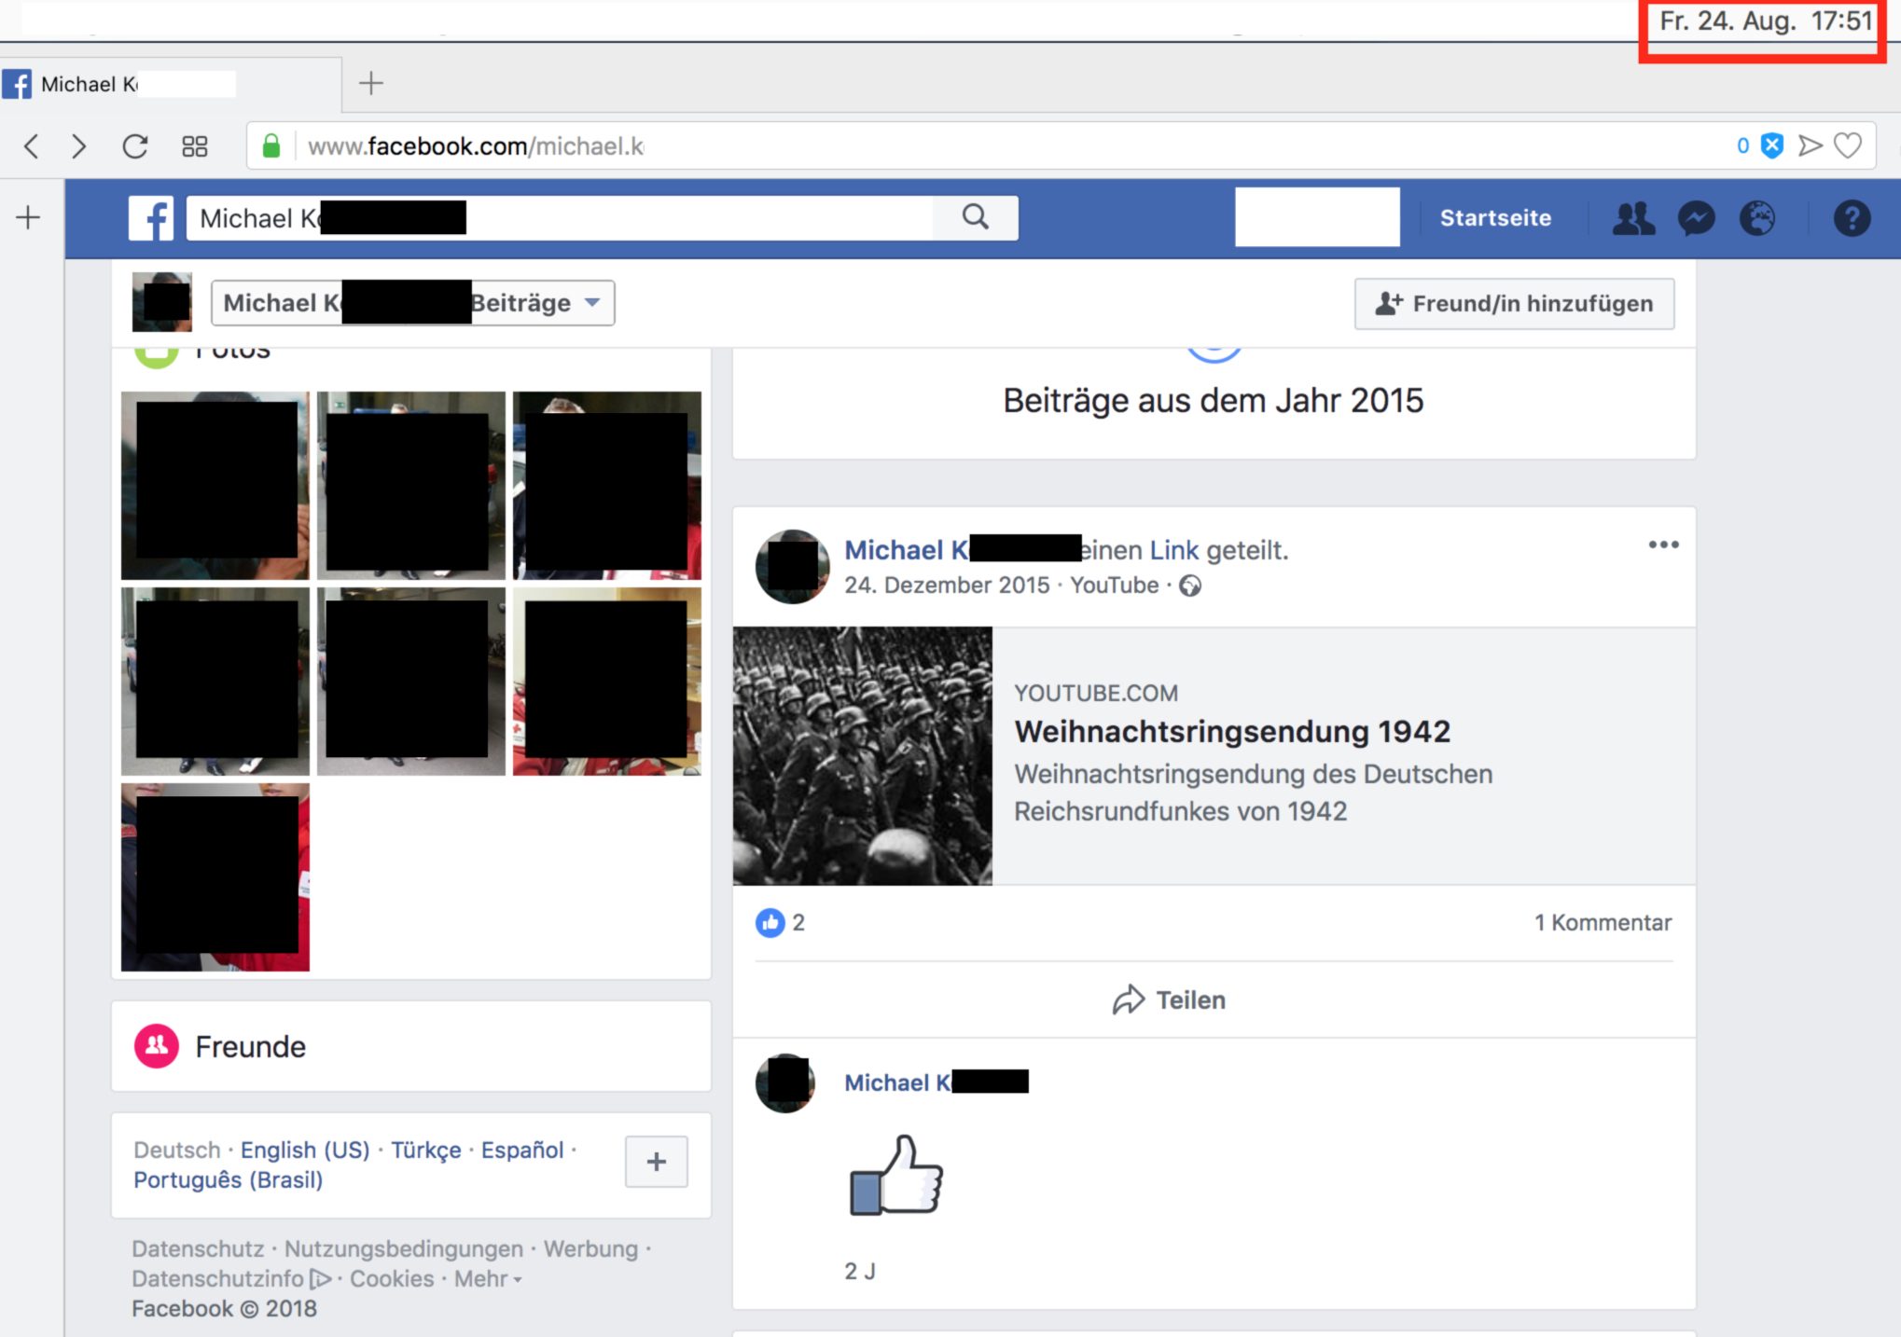This screenshot has width=1901, height=1337.
Task: Open the speed dial grid icon
Action: tap(194, 146)
